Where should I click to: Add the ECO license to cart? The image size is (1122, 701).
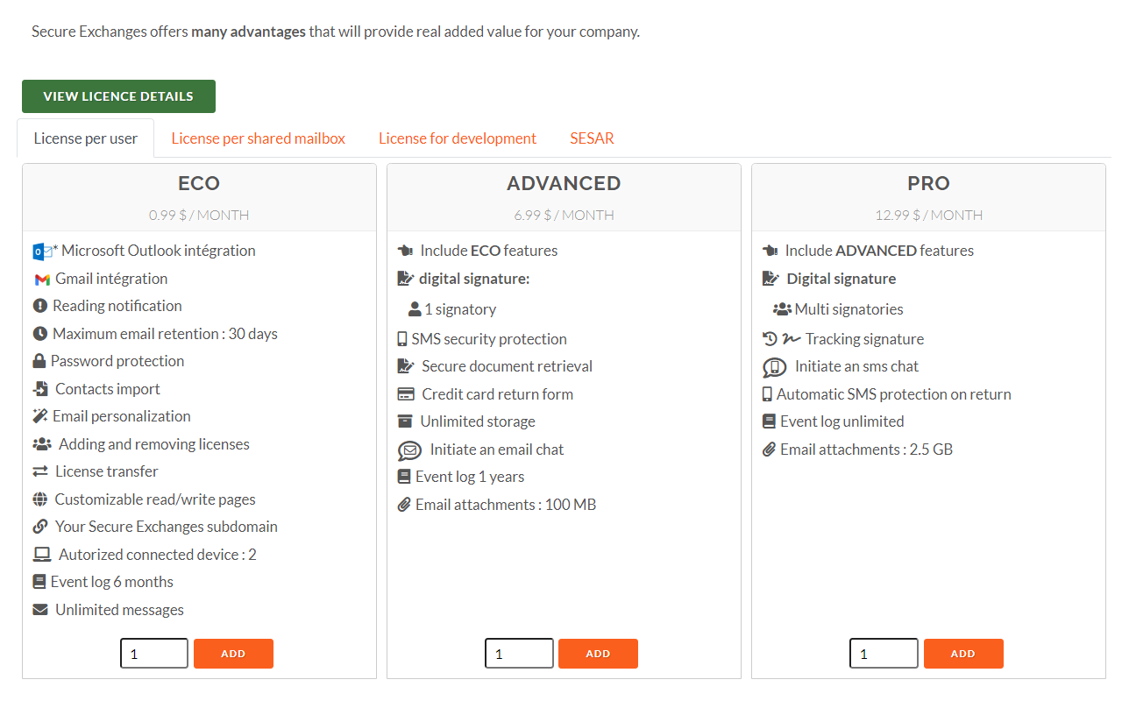pyautogui.click(x=233, y=654)
